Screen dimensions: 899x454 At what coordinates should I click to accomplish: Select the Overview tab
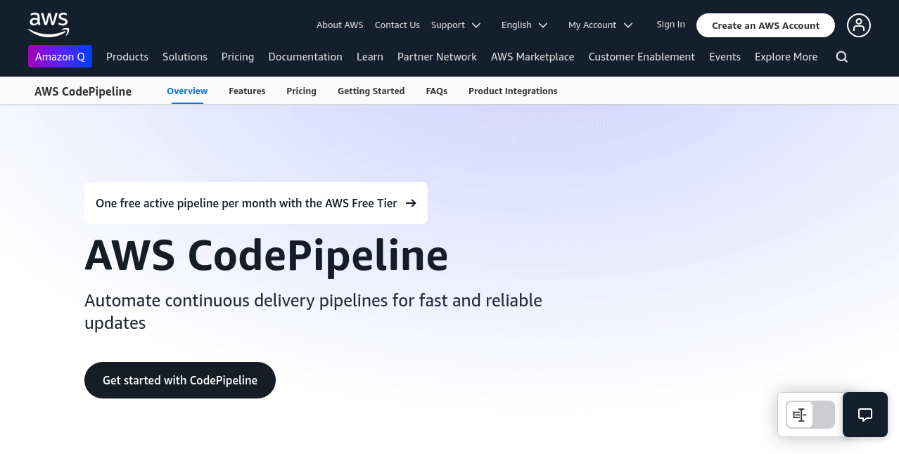(x=187, y=91)
